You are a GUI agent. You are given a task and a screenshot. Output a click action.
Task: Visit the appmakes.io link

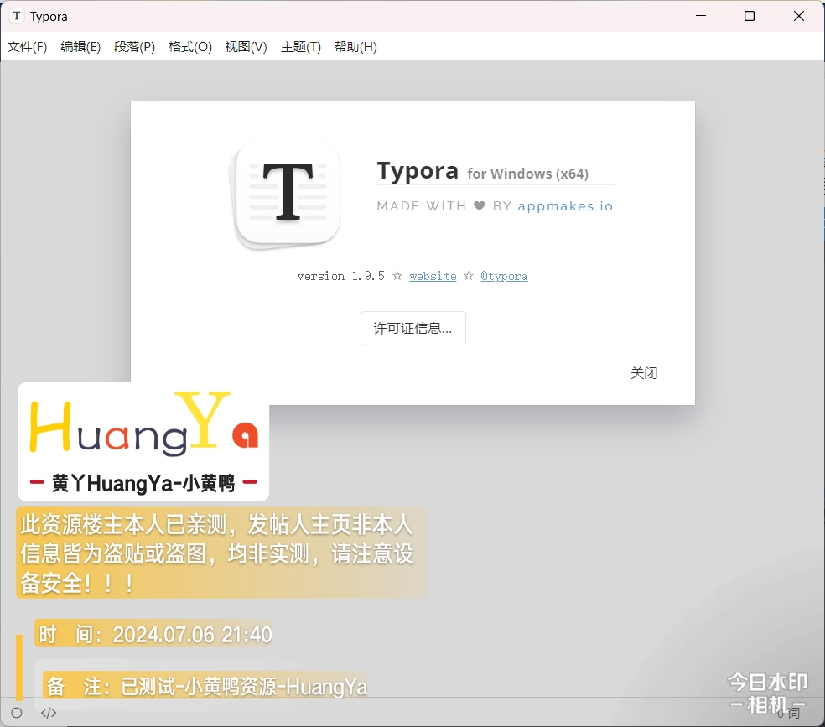pyautogui.click(x=565, y=206)
